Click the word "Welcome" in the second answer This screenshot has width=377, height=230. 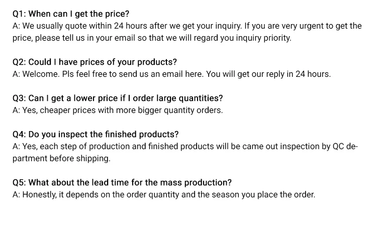point(41,74)
